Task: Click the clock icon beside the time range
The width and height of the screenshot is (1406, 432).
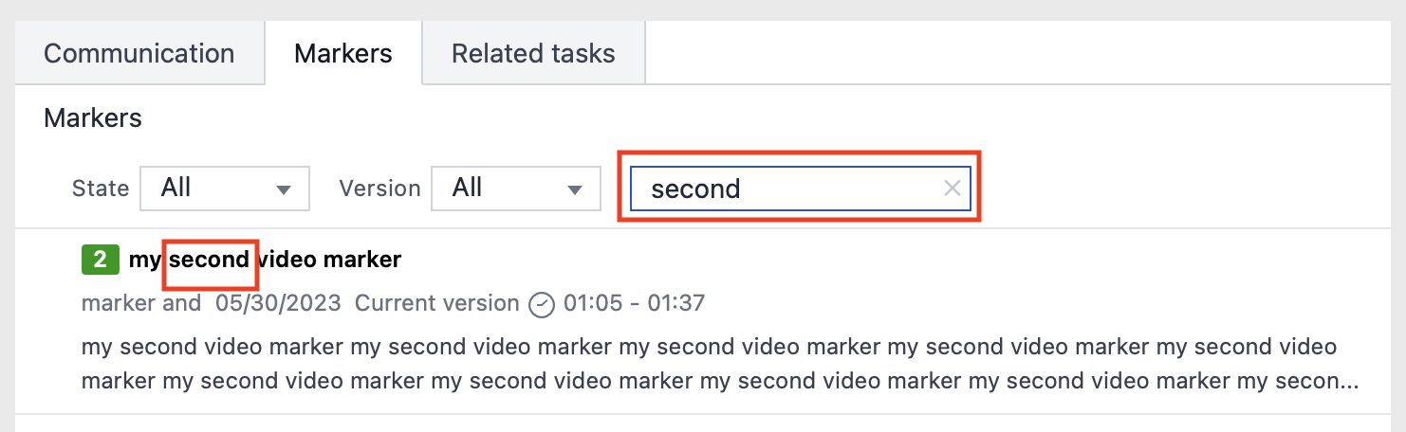Action: tap(542, 304)
